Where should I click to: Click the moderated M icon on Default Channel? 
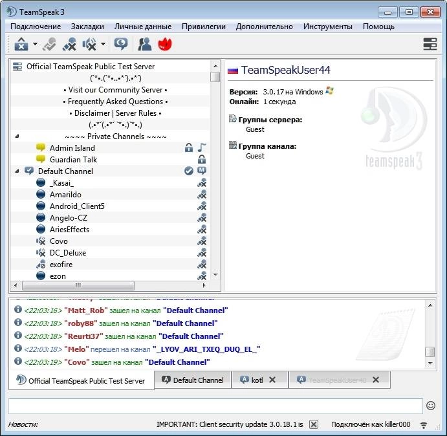pos(202,171)
